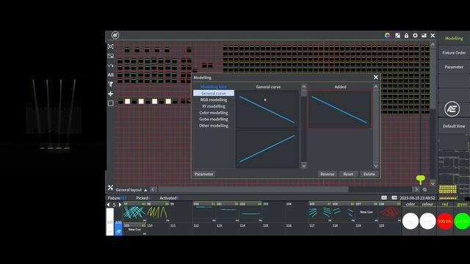Open the filter funnel tool

tap(111, 84)
